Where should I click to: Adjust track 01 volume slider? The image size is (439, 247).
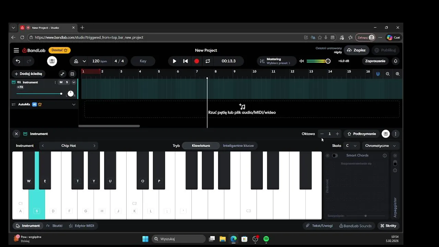point(39,94)
